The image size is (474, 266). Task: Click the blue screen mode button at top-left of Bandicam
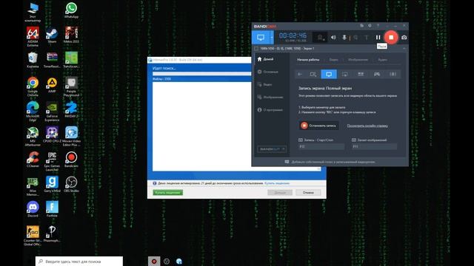(x=261, y=38)
